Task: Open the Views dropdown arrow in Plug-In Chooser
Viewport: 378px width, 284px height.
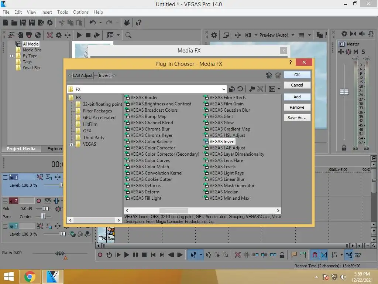Action: click(x=279, y=89)
